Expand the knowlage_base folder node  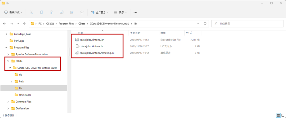pyautogui.click(x=7, y=34)
